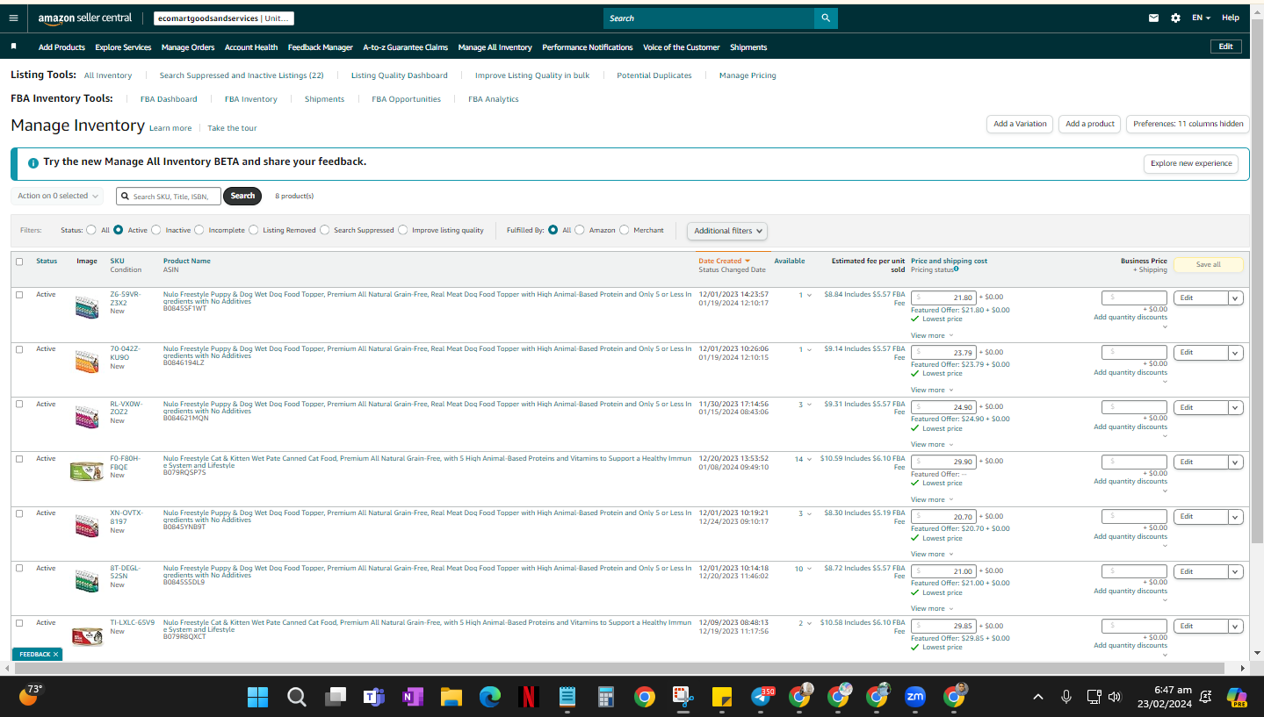Click the Save all button
This screenshot has height=717, width=1264.
1209,264
